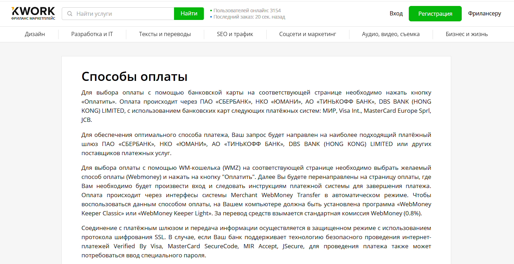Open the "Соцсети и маркетинг" category
Screen dimensions: 514x264
[308, 34]
